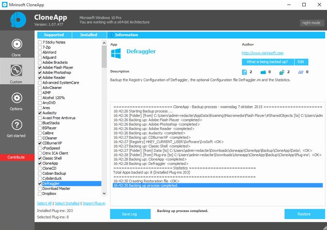Untick the CDBurnerXP checkbox
Viewport: 327px width, 230px height.
coord(40,143)
